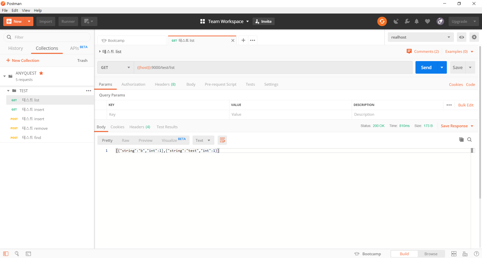Click Bulk Edit link
Screen dimensions: 482x258
466,105
